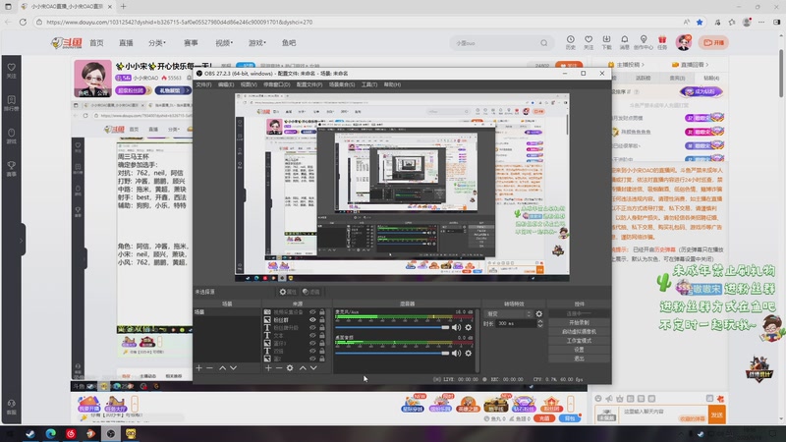Open Douyu 创作中心 icon
The width and height of the screenshot is (786, 442).
pyautogui.click(x=644, y=42)
